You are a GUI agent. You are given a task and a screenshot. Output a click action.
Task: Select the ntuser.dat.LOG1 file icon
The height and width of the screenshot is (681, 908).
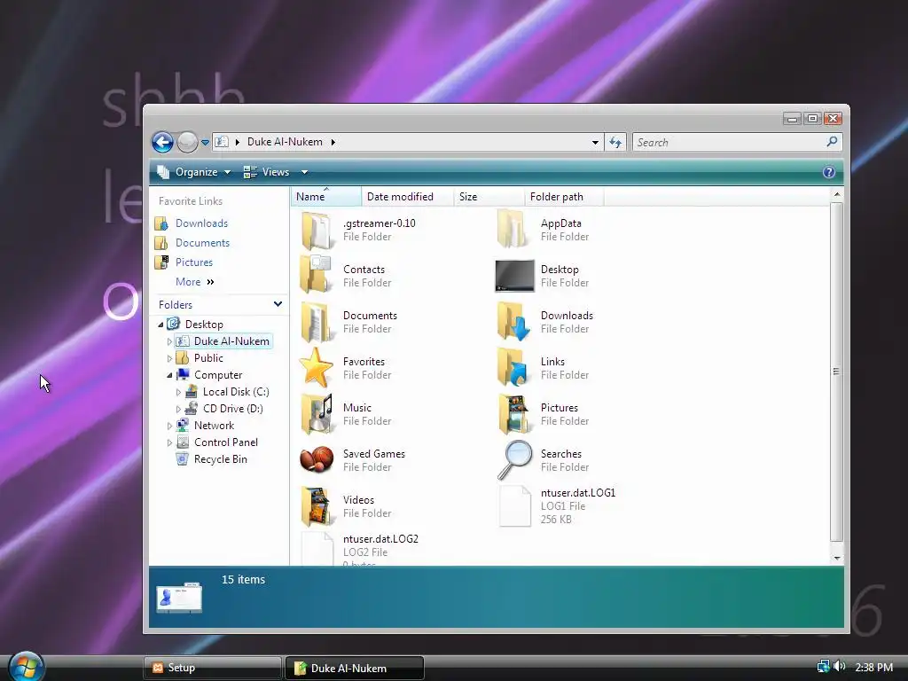tap(515, 506)
